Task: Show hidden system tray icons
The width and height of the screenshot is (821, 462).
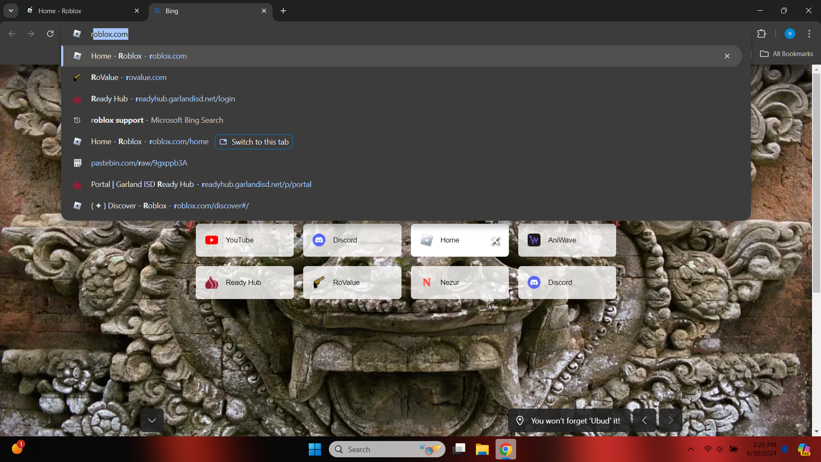Action: [x=691, y=449]
